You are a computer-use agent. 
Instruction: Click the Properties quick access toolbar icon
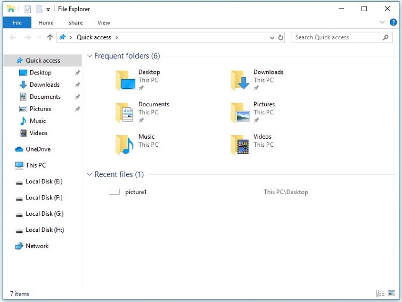pyautogui.click(x=28, y=9)
